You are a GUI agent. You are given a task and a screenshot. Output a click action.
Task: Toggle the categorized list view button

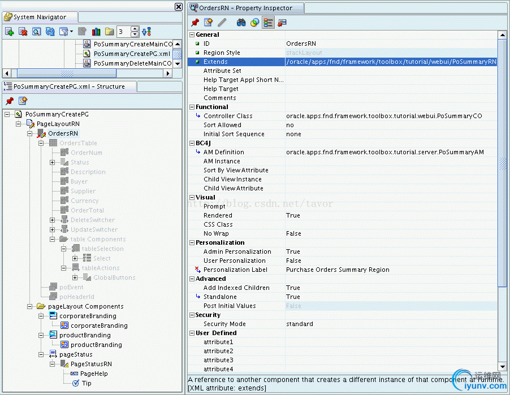(x=268, y=23)
